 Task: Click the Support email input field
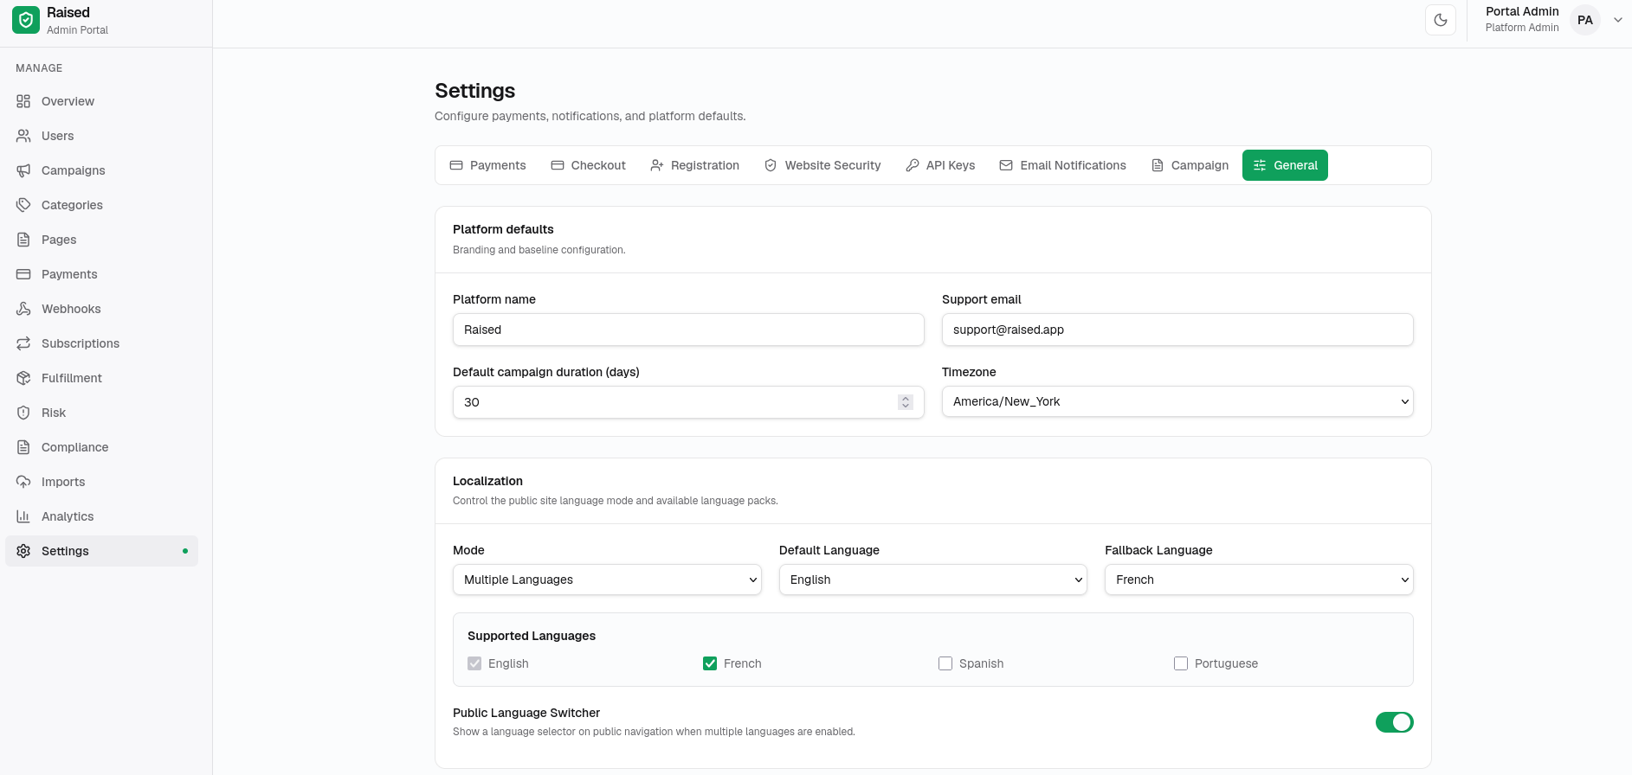(x=1177, y=330)
